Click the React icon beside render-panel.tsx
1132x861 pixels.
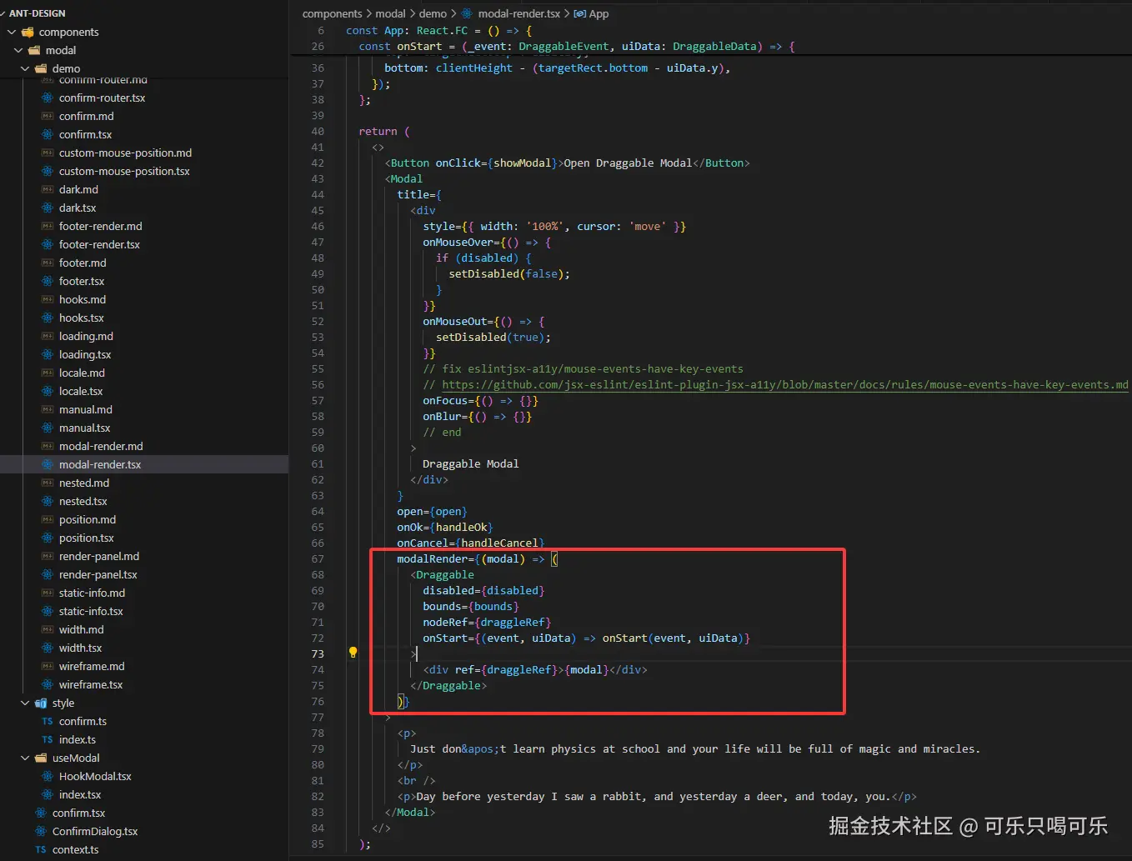48,574
